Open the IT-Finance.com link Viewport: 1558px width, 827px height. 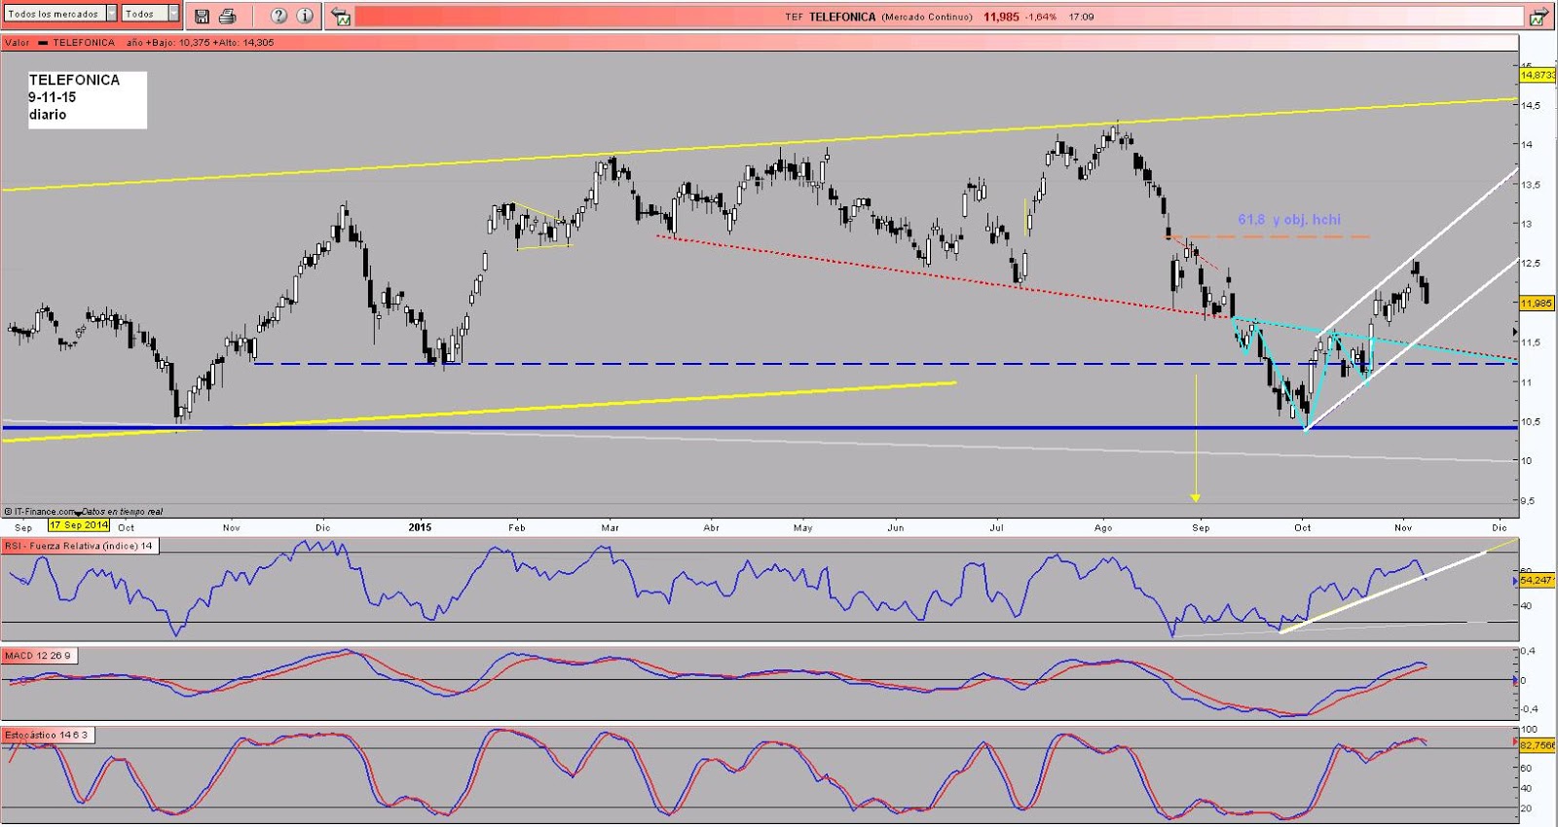tap(41, 512)
